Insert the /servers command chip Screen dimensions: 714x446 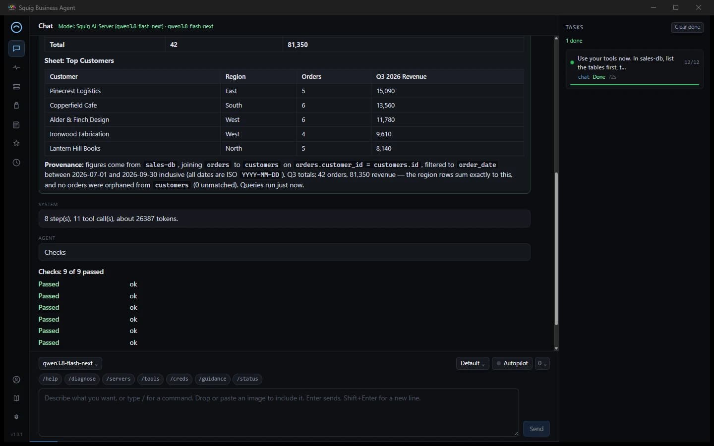coord(119,379)
